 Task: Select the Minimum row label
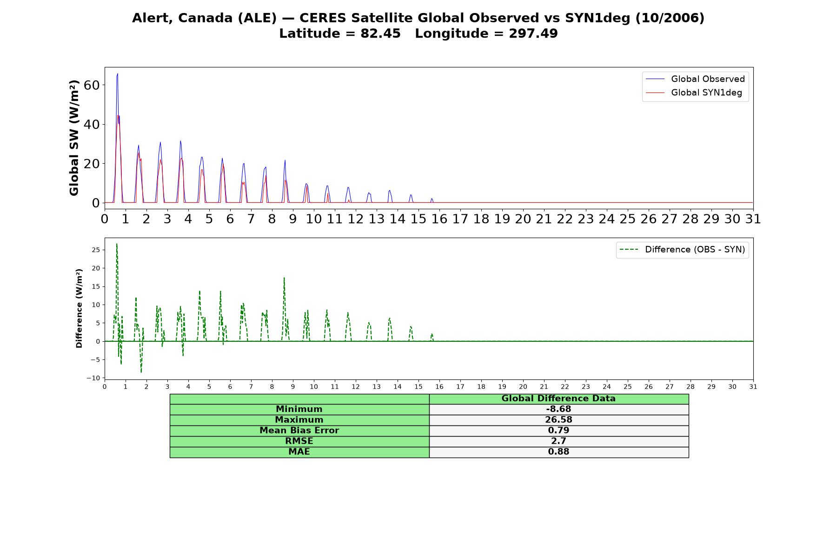tap(299, 409)
